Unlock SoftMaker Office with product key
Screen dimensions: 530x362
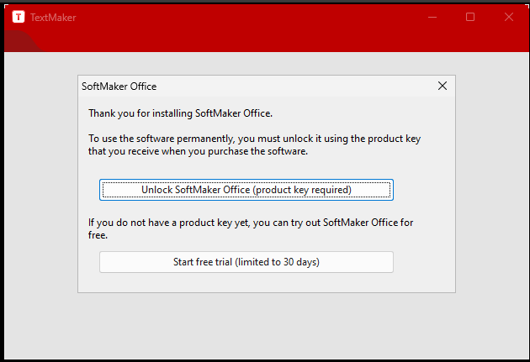[246, 190]
